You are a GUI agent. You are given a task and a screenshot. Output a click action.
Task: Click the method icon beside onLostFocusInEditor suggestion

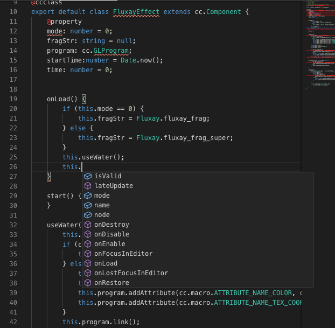[88, 273]
